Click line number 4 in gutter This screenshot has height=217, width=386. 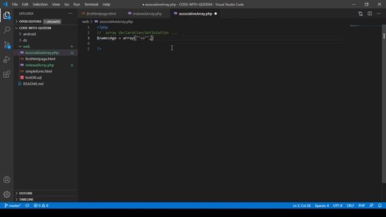click(x=89, y=43)
